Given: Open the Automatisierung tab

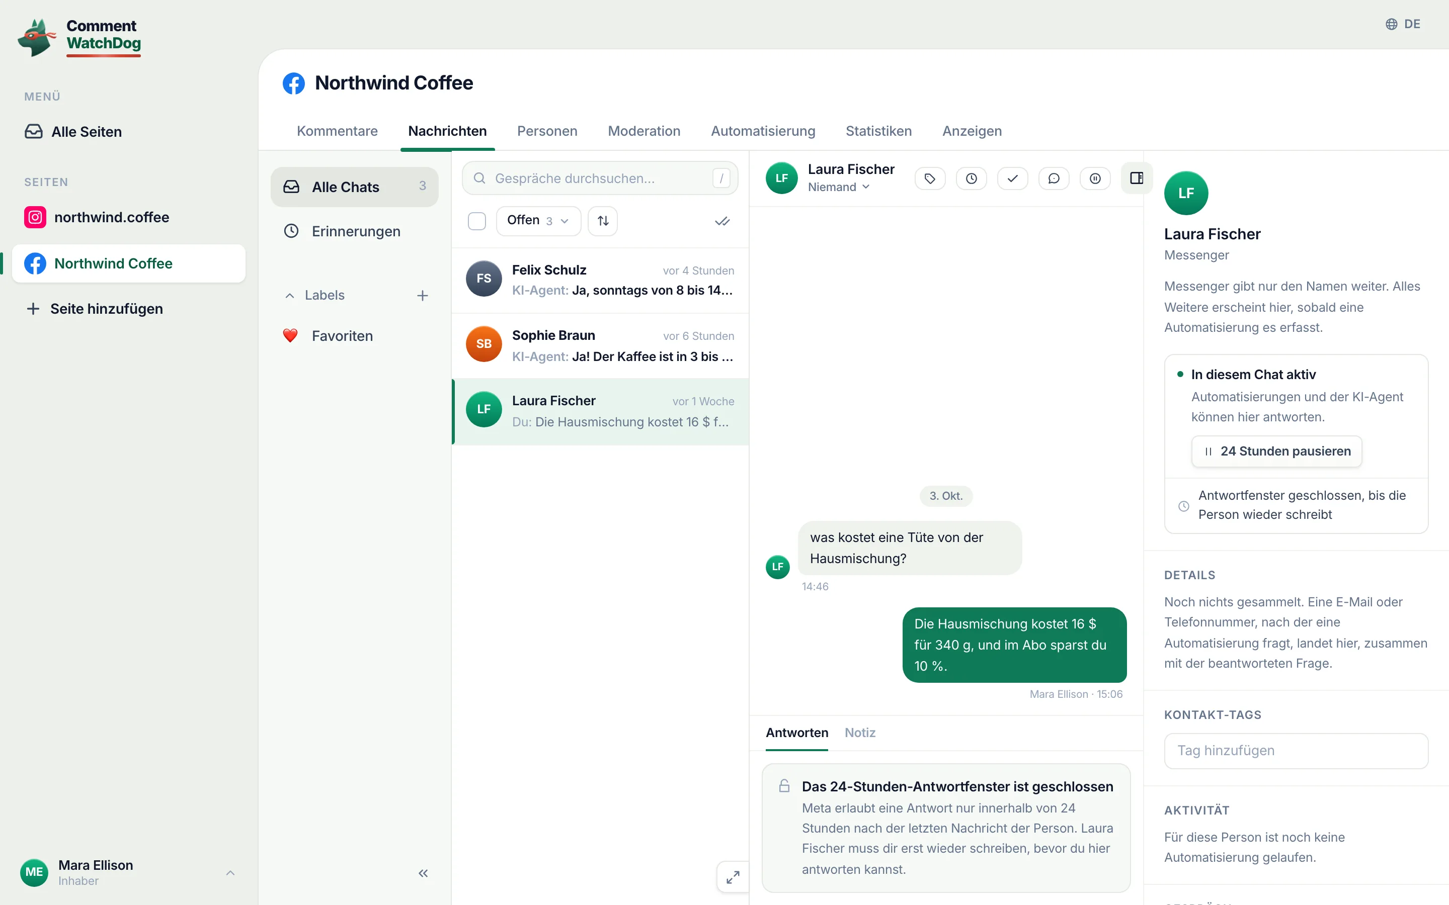Looking at the screenshot, I should click(763, 131).
